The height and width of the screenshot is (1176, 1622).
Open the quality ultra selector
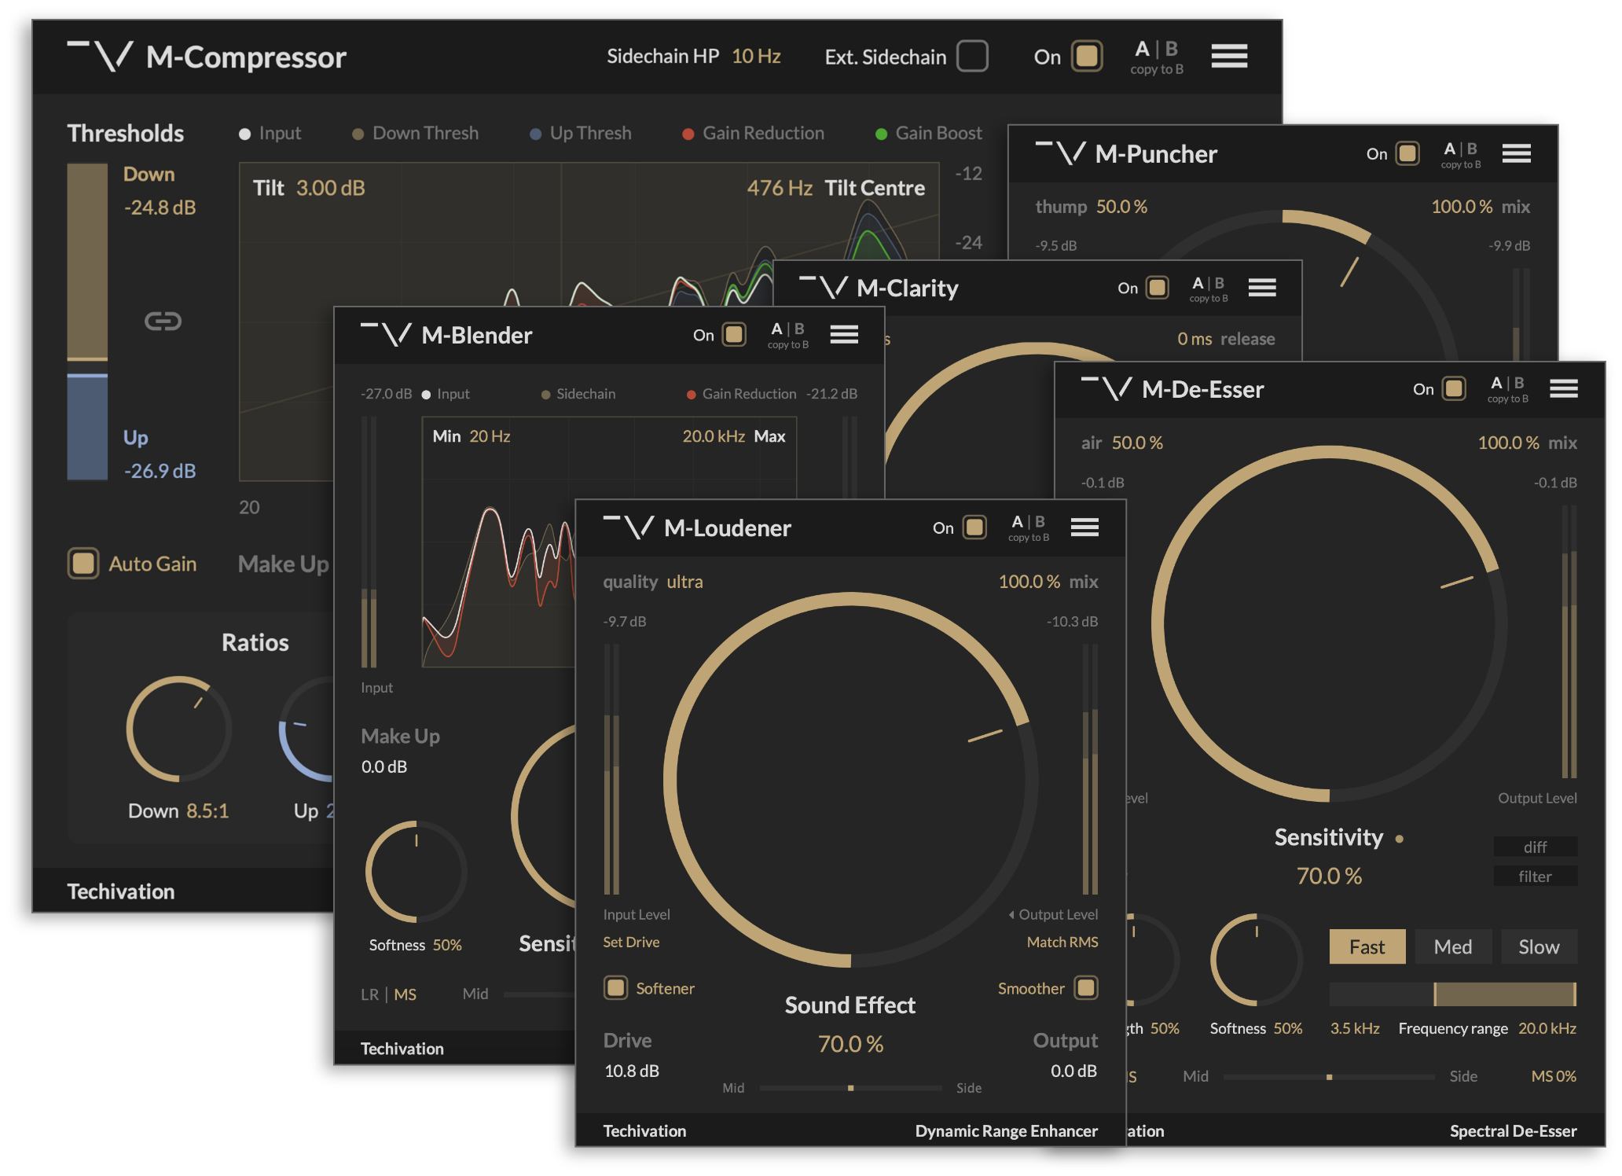[684, 582]
